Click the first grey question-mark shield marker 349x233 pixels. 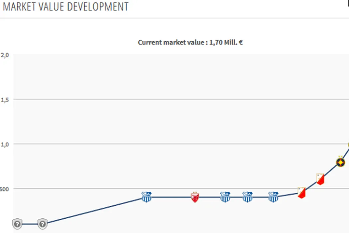(x=18, y=224)
